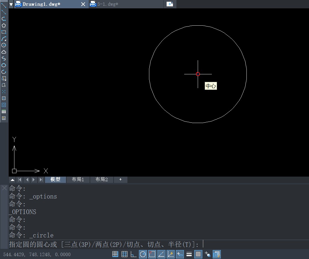Viewport: 309px width, 259px height.
Task: Toggle Snap mode in status bar
Action: point(115,254)
